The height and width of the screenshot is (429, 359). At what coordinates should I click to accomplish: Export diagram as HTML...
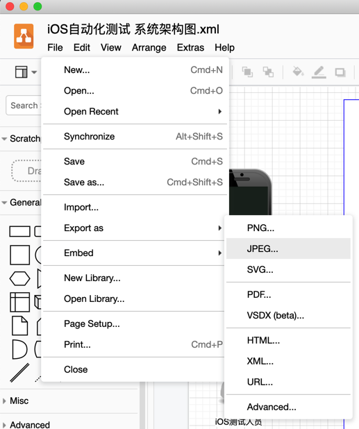[288, 340]
